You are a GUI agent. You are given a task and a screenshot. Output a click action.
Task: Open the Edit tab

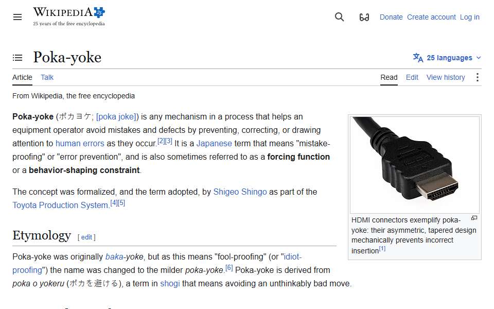click(x=412, y=77)
